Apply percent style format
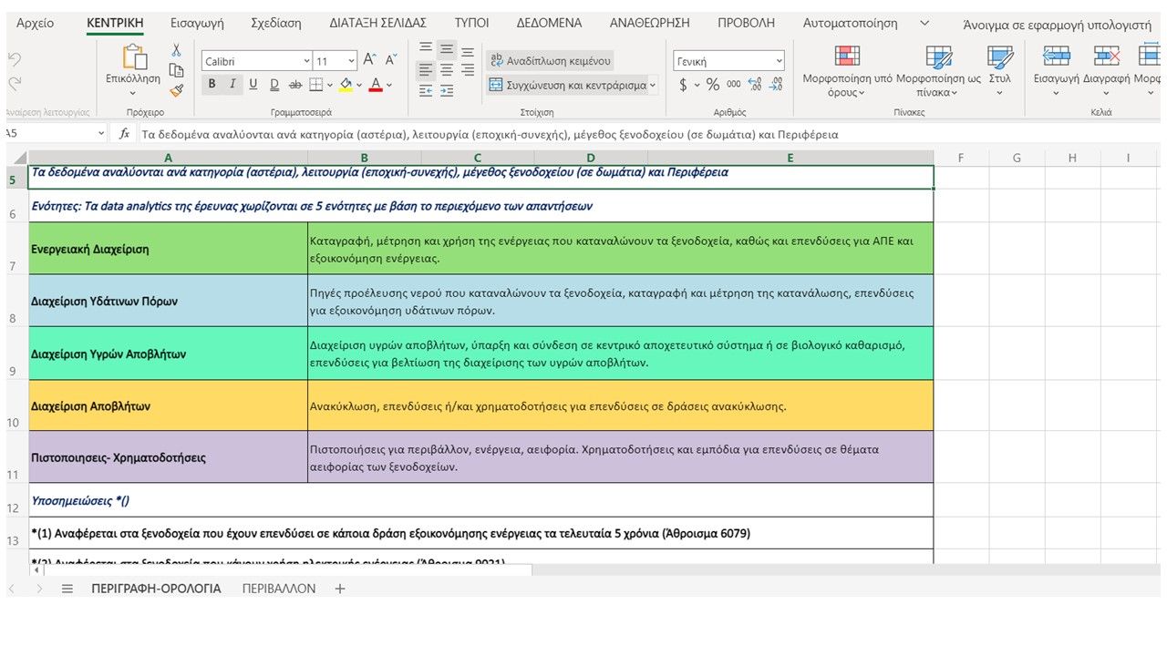Viewport: 1167px width, 656px height. [x=713, y=85]
